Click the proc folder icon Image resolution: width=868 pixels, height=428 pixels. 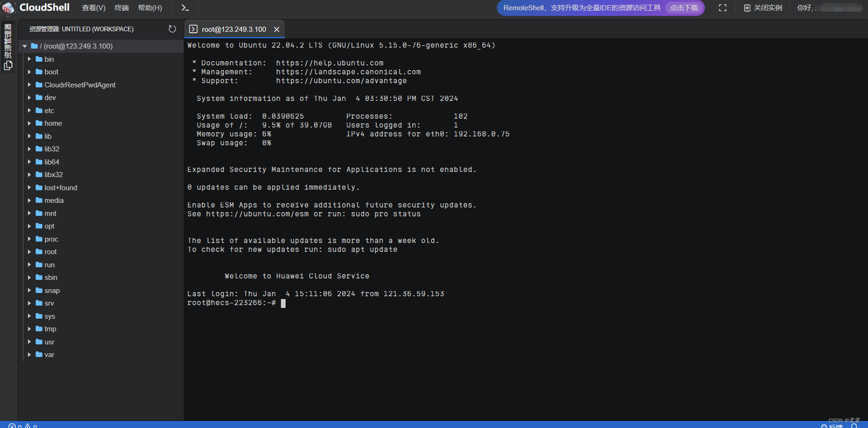click(39, 239)
